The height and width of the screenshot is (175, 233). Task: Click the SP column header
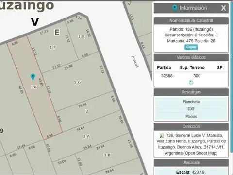pyautogui.click(x=220, y=68)
